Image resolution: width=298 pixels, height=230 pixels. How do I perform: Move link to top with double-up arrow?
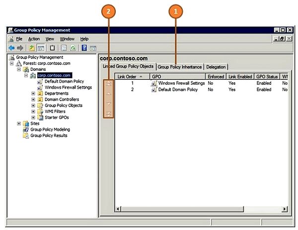[109, 84]
